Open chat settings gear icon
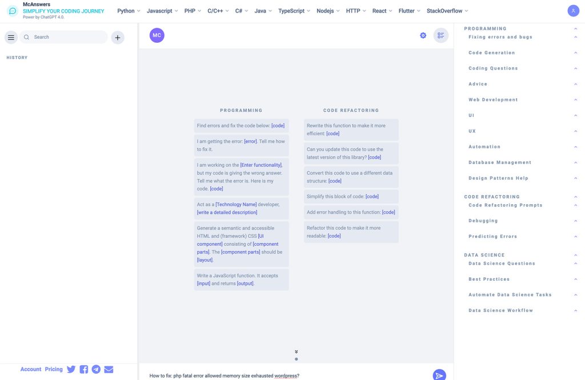This screenshot has width=585, height=380. point(423,35)
